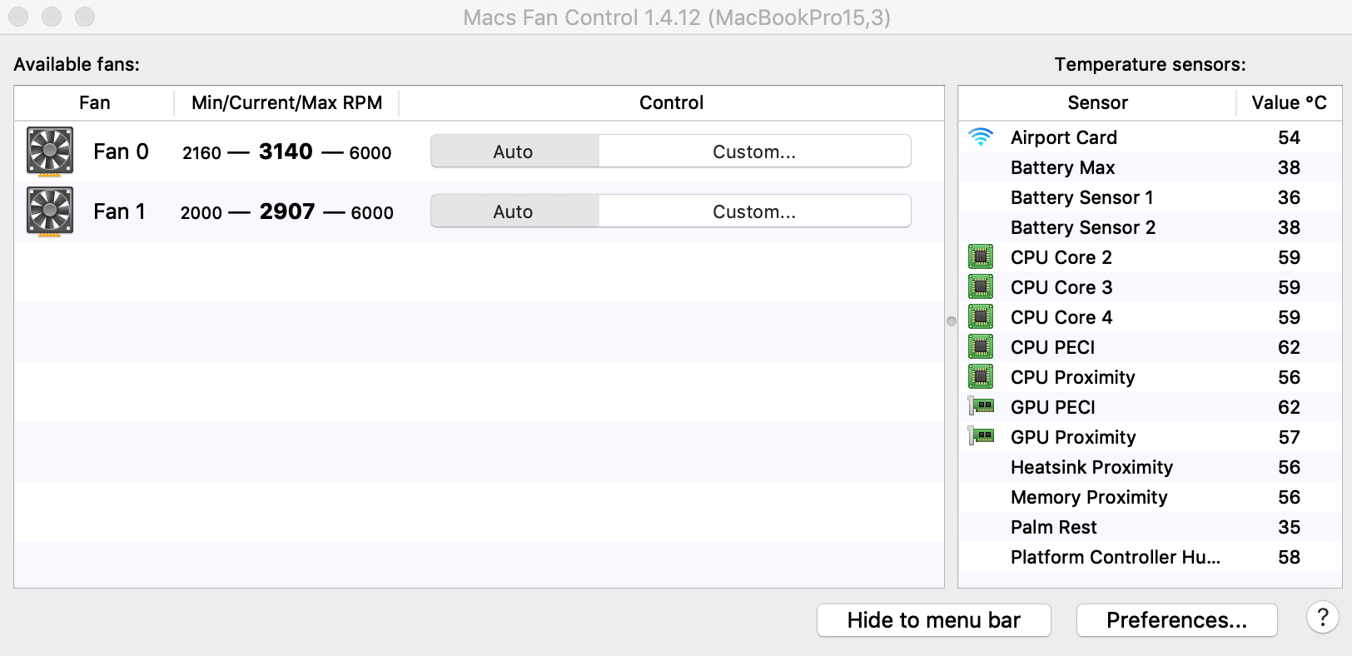Image resolution: width=1352 pixels, height=656 pixels.
Task: Choose Custom control for Fan 1
Action: [x=754, y=211]
